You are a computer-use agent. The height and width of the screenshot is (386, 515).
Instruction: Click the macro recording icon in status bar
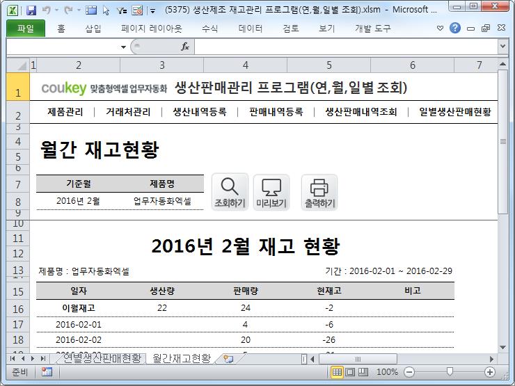tap(47, 372)
